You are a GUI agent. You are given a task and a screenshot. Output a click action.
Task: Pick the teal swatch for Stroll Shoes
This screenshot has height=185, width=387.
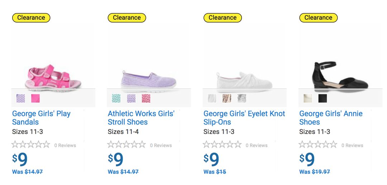click(x=116, y=98)
